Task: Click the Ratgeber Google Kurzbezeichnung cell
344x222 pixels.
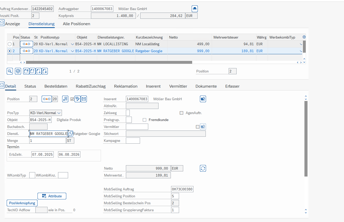Action: pyautogui.click(x=151, y=51)
